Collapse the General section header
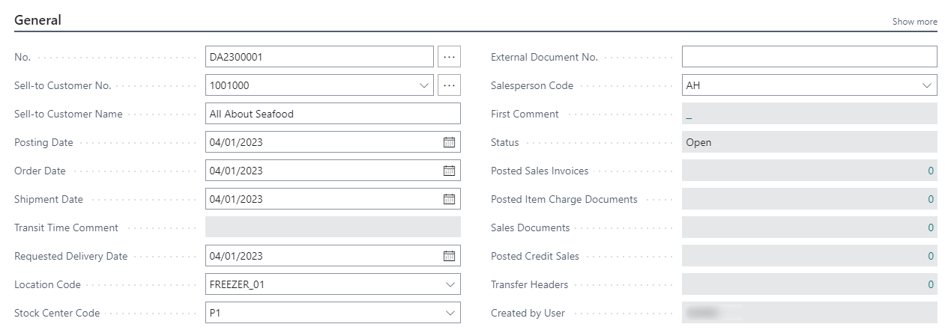 click(x=38, y=20)
